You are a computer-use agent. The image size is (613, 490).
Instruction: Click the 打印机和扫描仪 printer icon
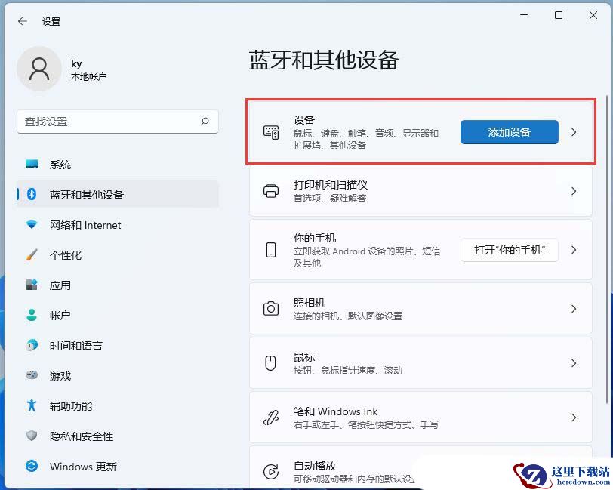pos(270,191)
